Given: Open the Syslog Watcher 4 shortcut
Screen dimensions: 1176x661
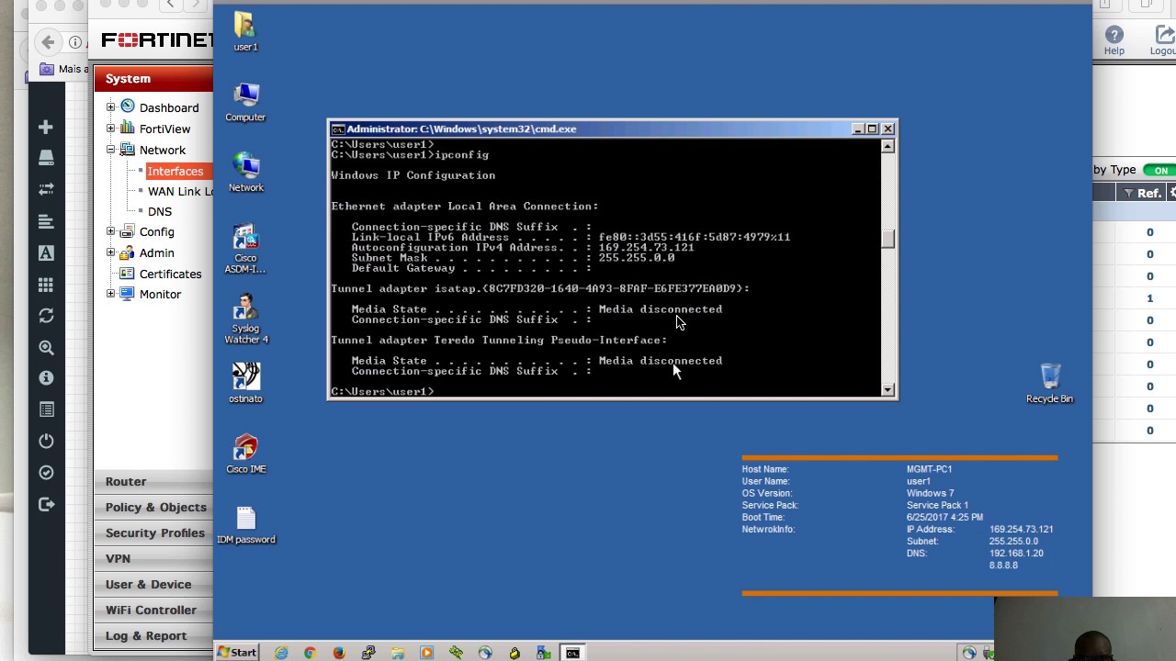Looking at the screenshot, I should click(x=245, y=319).
